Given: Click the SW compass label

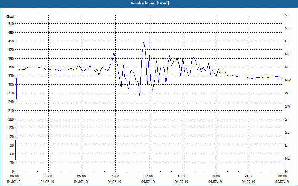Looking at the screenshot, I should [288, 106].
